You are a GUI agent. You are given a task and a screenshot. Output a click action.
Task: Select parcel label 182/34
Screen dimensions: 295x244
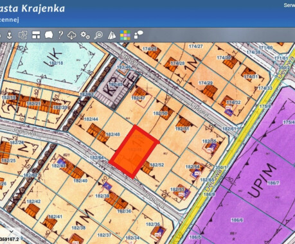[x=132, y=238]
